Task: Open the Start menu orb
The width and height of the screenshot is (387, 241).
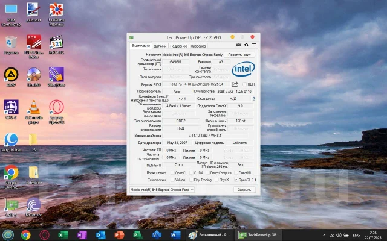Action: 8,235
